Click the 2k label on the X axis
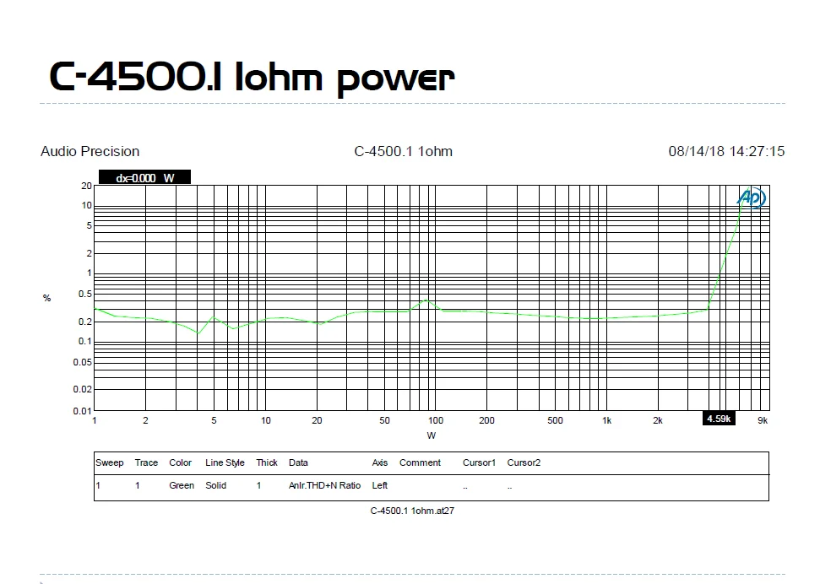This screenshot has width=820, height=584. click(x=657, y=420)
